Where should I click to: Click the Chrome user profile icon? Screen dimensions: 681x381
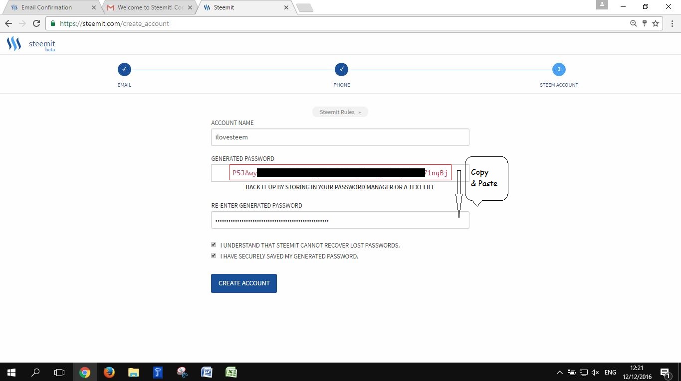point(602,4)
